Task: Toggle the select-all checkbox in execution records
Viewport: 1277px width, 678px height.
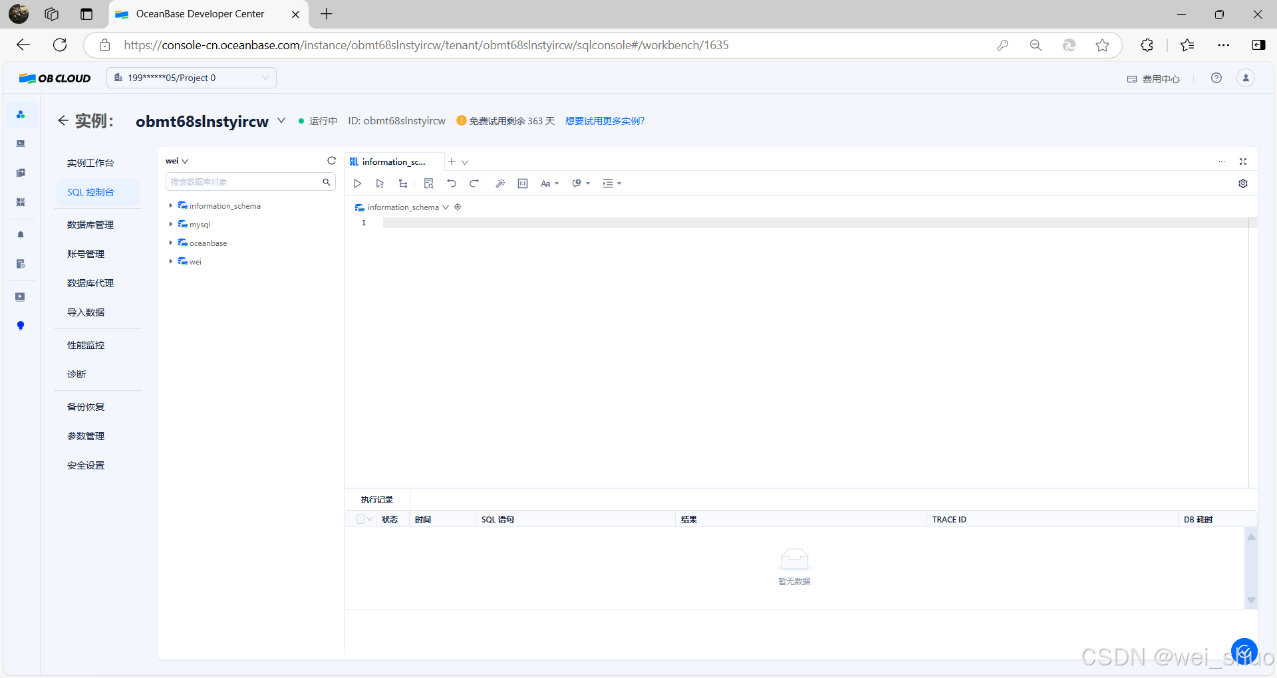Action: (360, 519)
